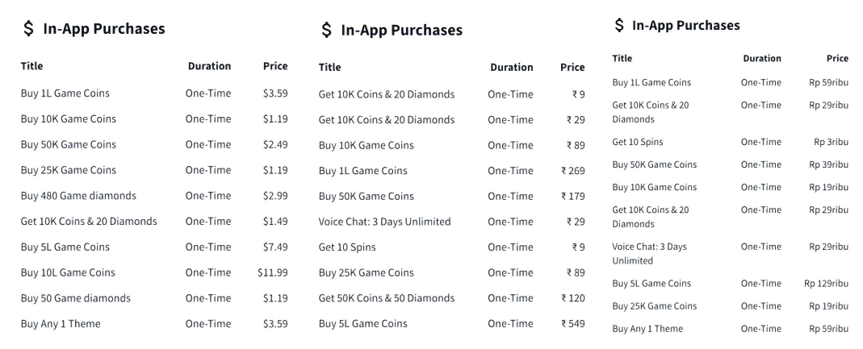Click the Buy 5L Game Coins $7.49 row
The height and width of the screenshot is (349, 863).
[154, 247]
